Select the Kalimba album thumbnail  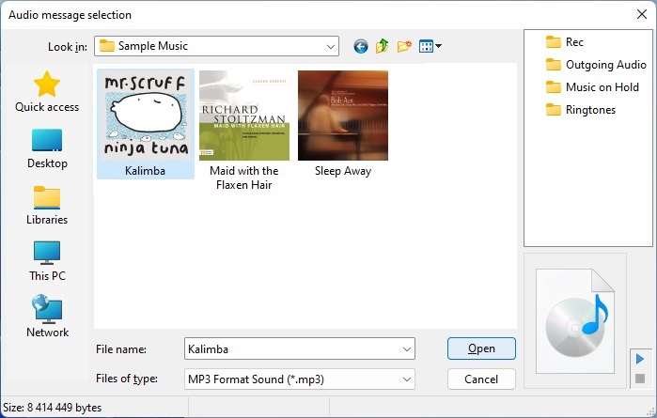click(146, 116)
